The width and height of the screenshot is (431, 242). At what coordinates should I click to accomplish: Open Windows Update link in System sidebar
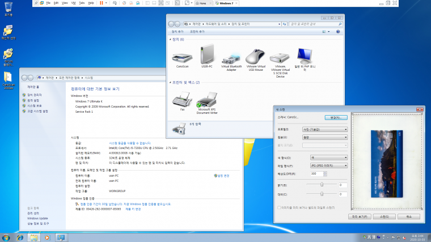point(37,218)
